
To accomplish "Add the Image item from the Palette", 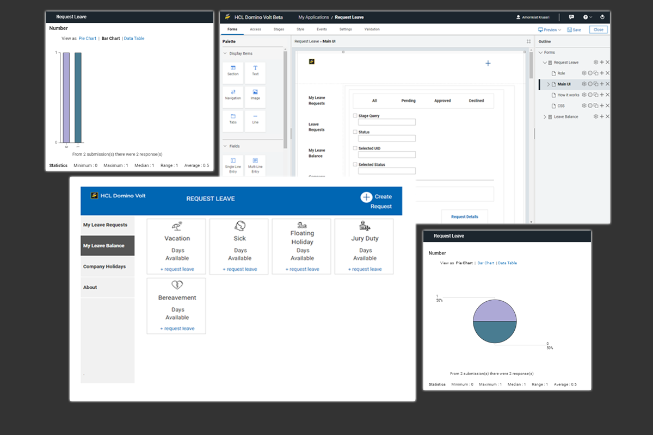I will click(x=255, y=97).
